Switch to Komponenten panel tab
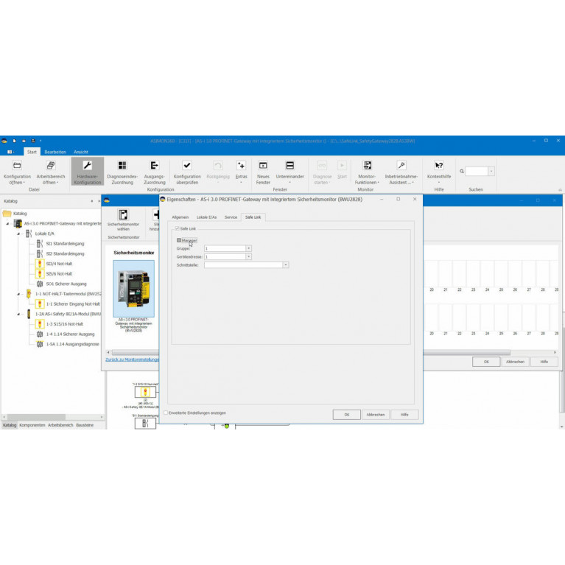The height and width of the screenshot is (565, 565). point(32,425)
